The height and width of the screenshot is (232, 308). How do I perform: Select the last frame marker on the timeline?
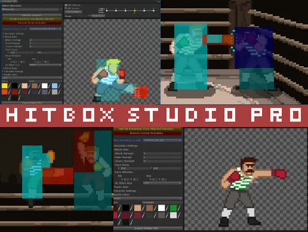click(x=153, y=10)
